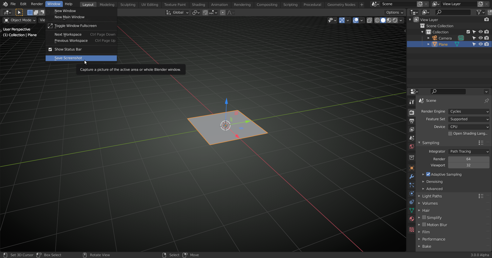Enable the Motion Blur checkbox
Image resolution: width=492 pixels, height=258 pixels.
(424, 225)
